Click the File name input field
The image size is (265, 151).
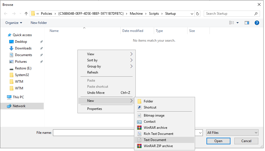point(94,133)
